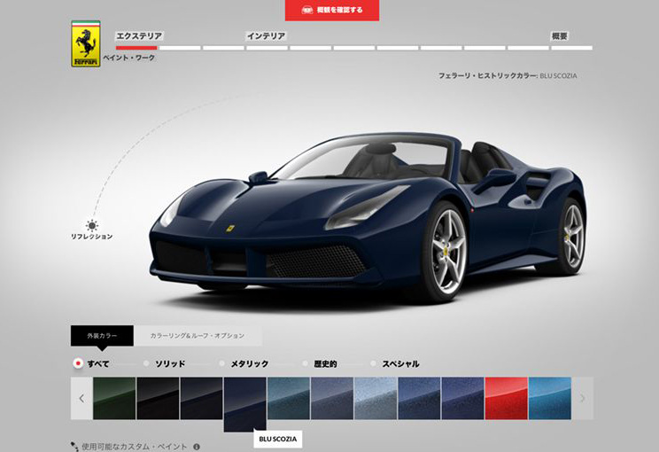Click the Ferrari prancing horse logo

(86, 44)
